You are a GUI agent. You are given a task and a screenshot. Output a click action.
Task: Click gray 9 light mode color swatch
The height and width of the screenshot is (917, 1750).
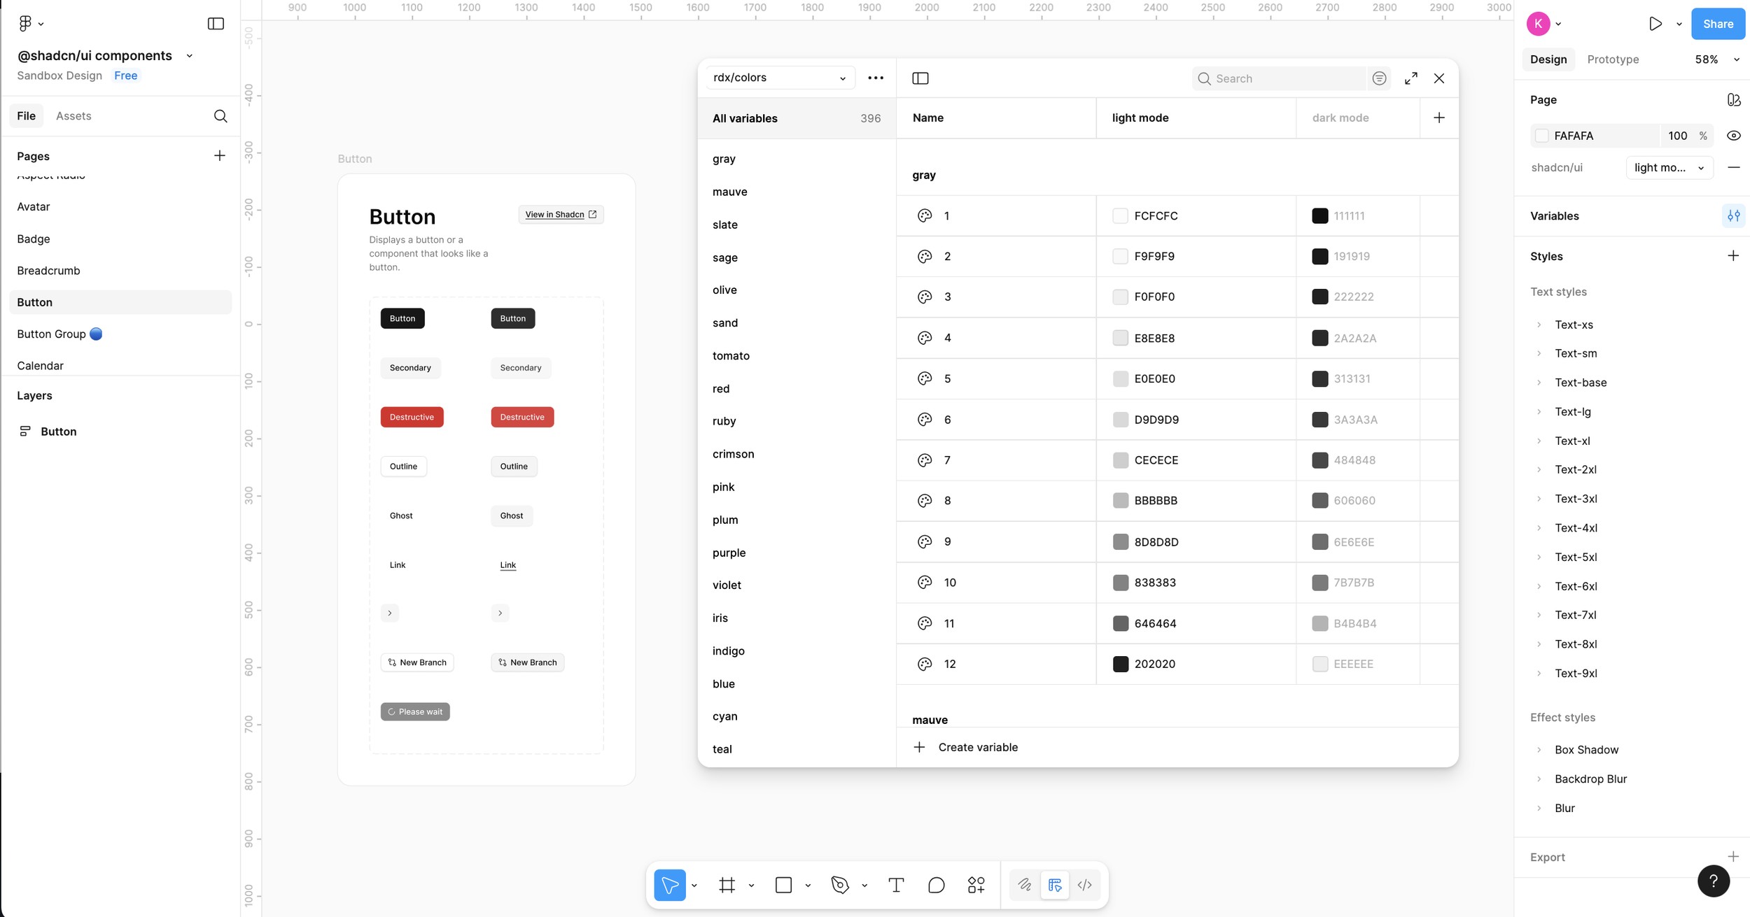tap(1120, 541)
